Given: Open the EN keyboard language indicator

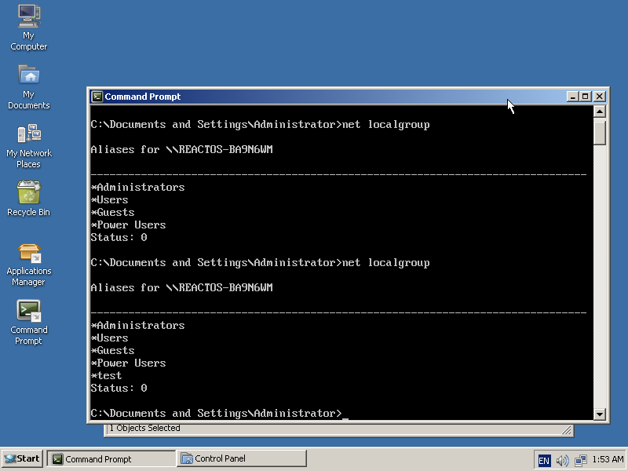Looking at the screenshot, I should 544,460.
